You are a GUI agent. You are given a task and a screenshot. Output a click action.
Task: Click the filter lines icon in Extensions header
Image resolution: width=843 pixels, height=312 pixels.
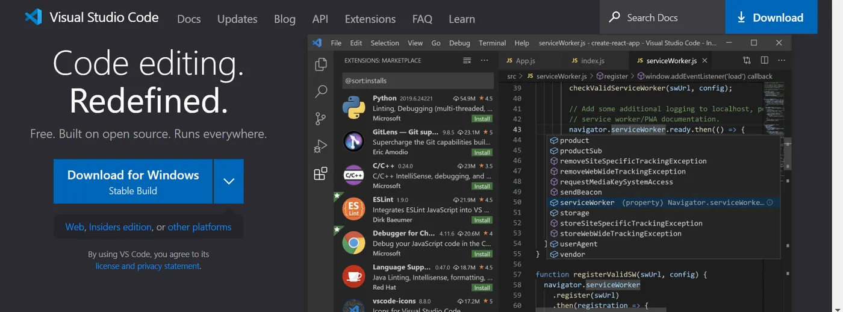click(x=467, y=60)
